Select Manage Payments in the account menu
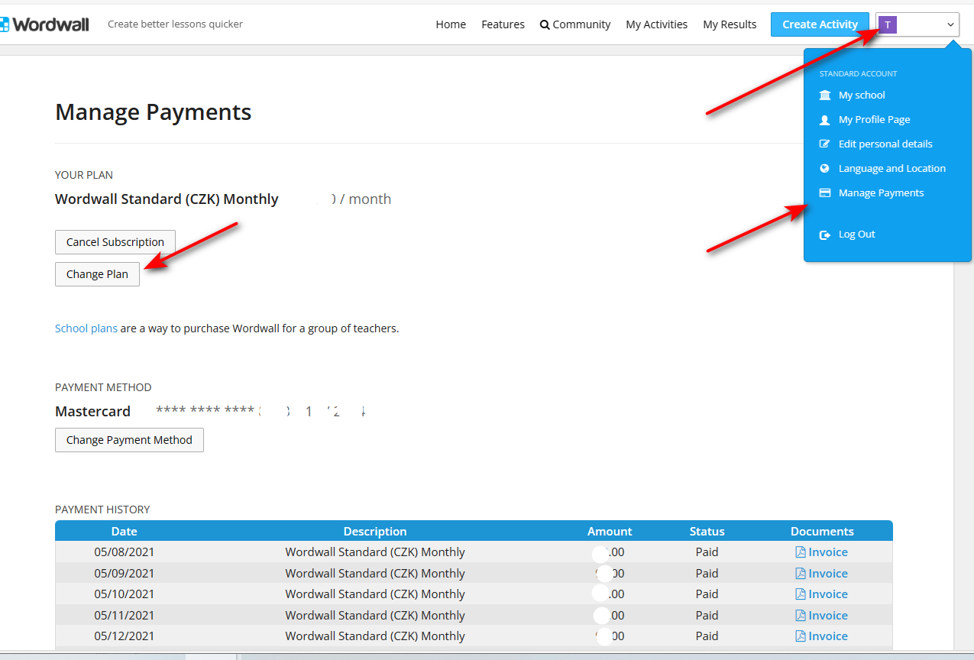974x660 pixels. pyautogui.click(x=881, y=193)
